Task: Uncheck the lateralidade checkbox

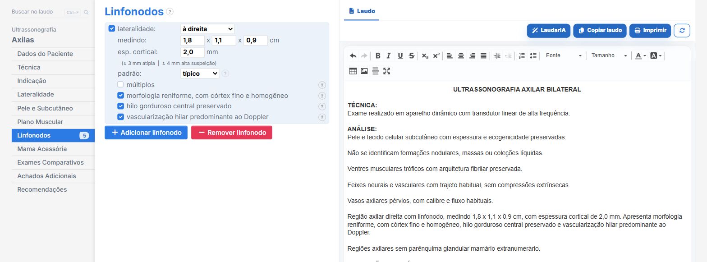Action: pos(112,29)
